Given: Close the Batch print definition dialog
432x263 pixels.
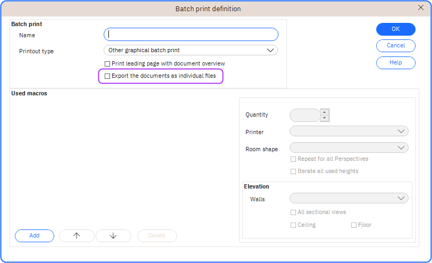Looking at the screenshot, I should point(421,7).
